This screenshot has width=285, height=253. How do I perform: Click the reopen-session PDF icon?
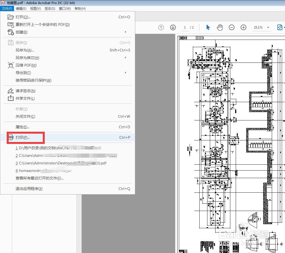[11, 25]
